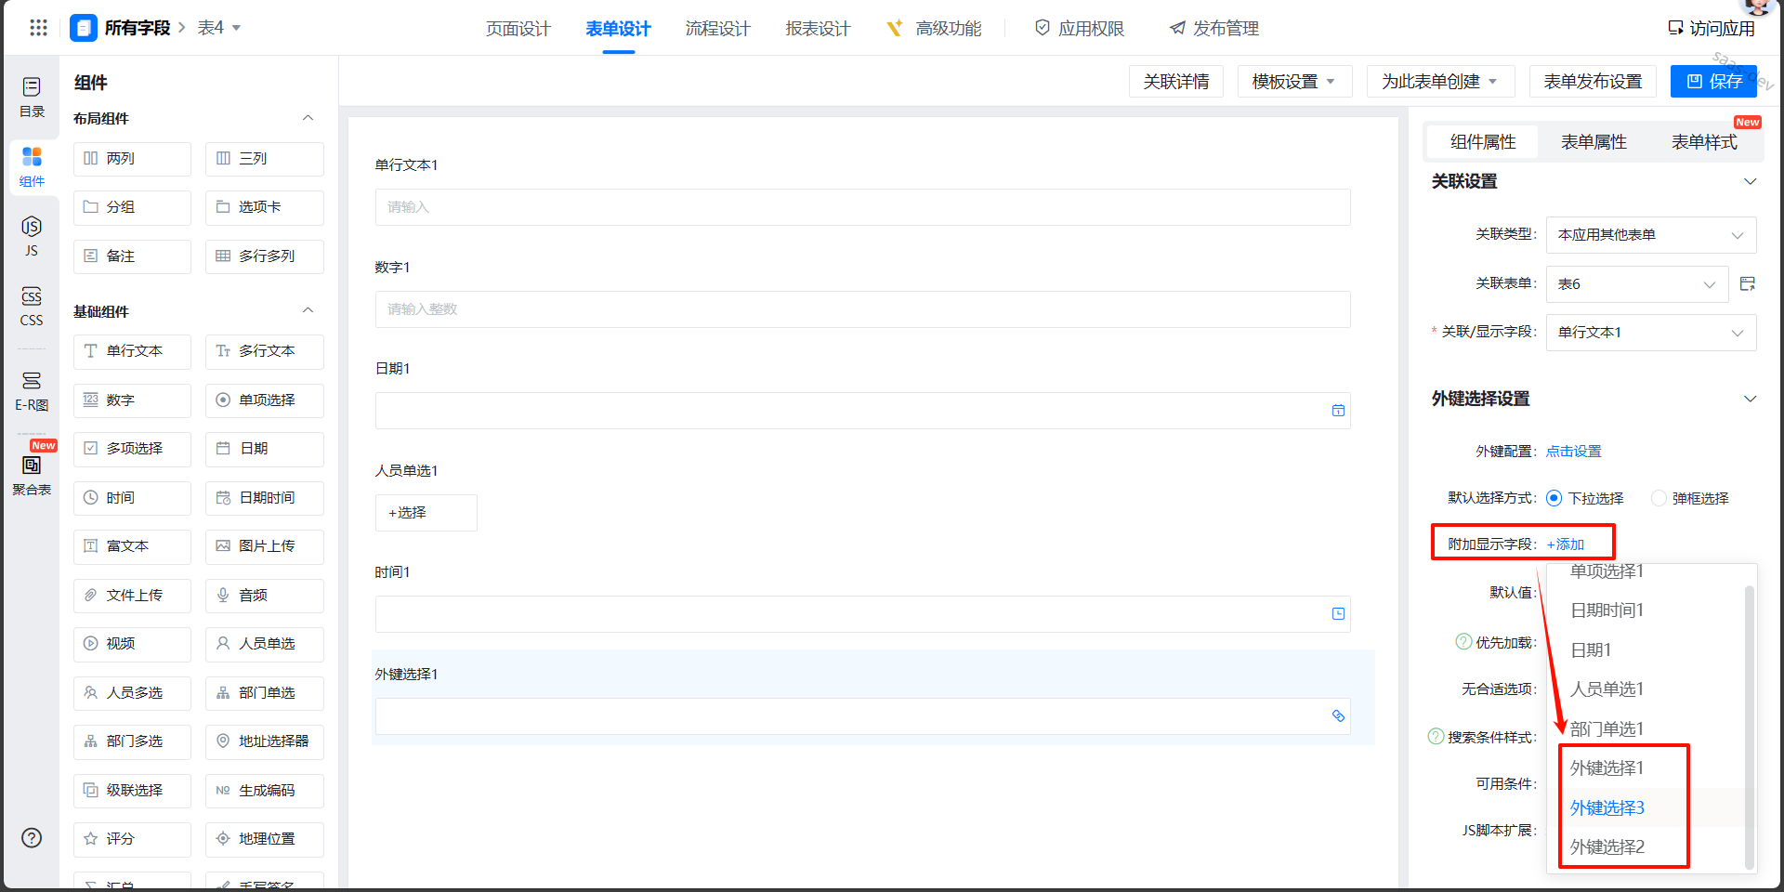Click the link icon in 外键选择1 field
This screenshot has height=892, width=1784.
click(1338, 716)
